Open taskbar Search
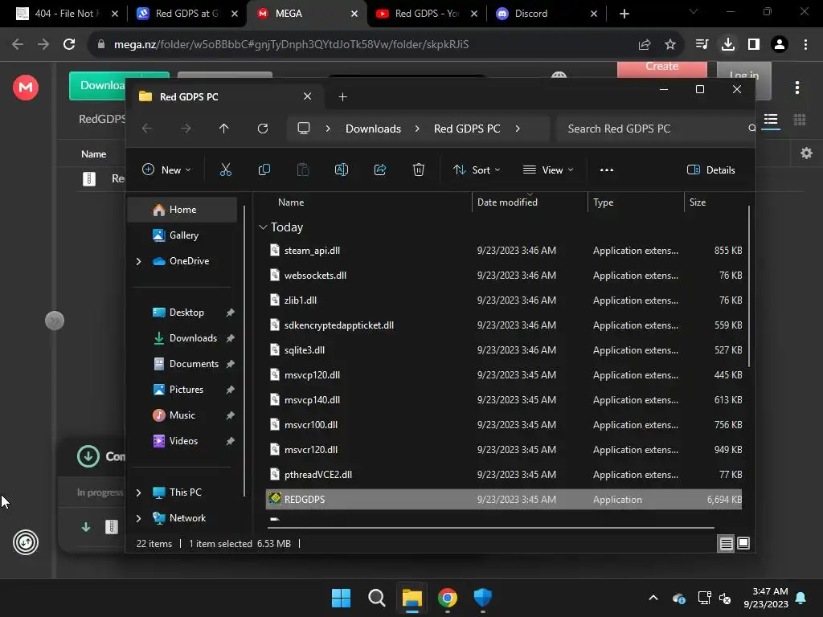Screen dimensions: 823x617 point(377,598)
